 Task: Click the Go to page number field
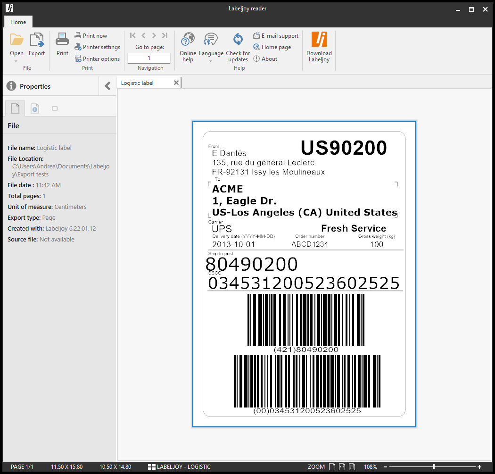[149, 58]
